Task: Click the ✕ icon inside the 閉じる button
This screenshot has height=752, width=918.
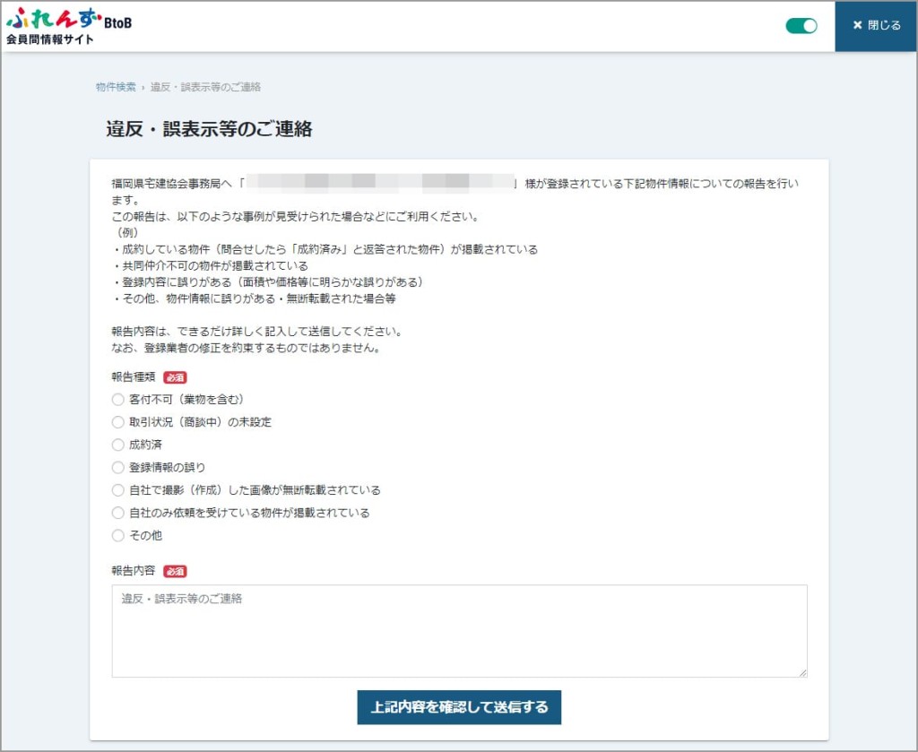Action: (x=859, y=25)
